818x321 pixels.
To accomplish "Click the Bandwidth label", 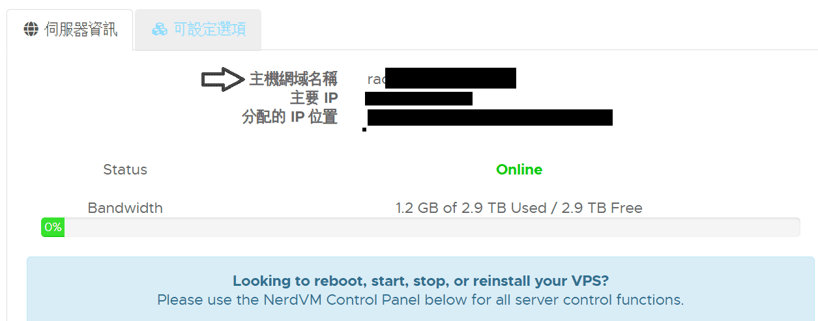I will (125, 208).
